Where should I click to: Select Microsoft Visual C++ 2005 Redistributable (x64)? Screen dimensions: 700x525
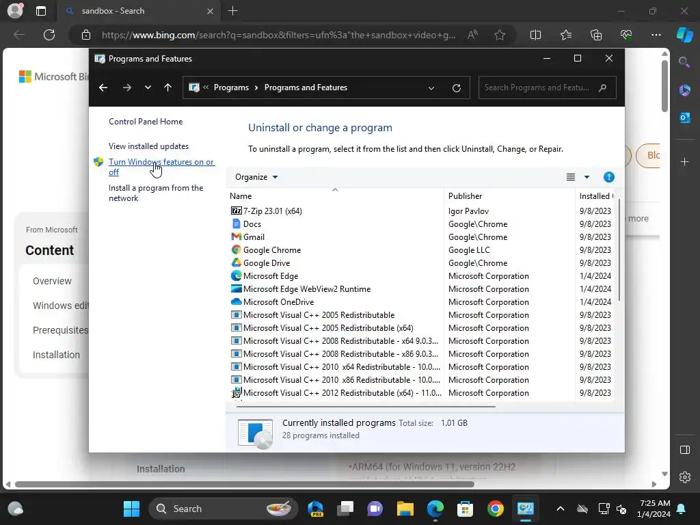click(328, 328)
